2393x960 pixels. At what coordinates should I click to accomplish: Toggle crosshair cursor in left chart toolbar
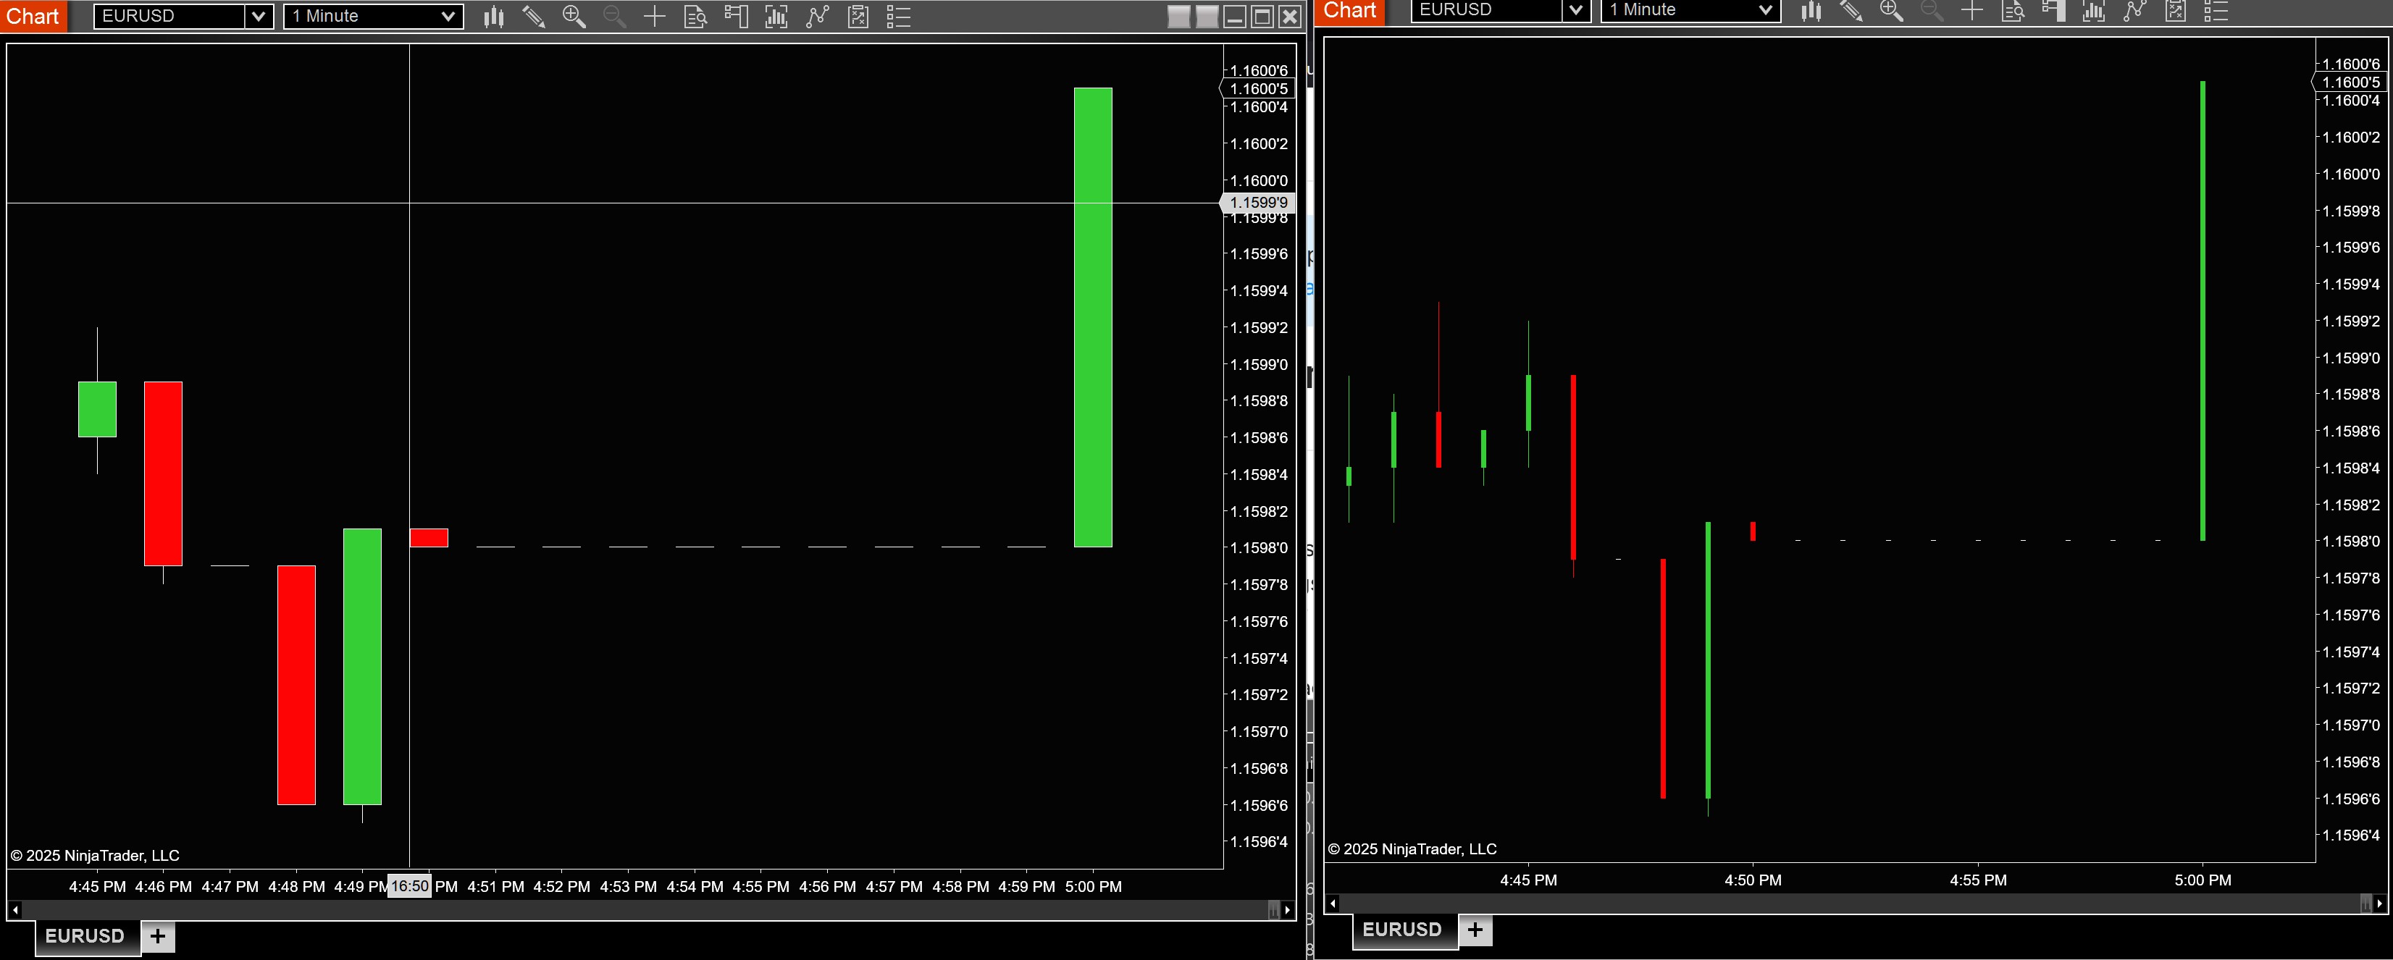pos(655,16)
